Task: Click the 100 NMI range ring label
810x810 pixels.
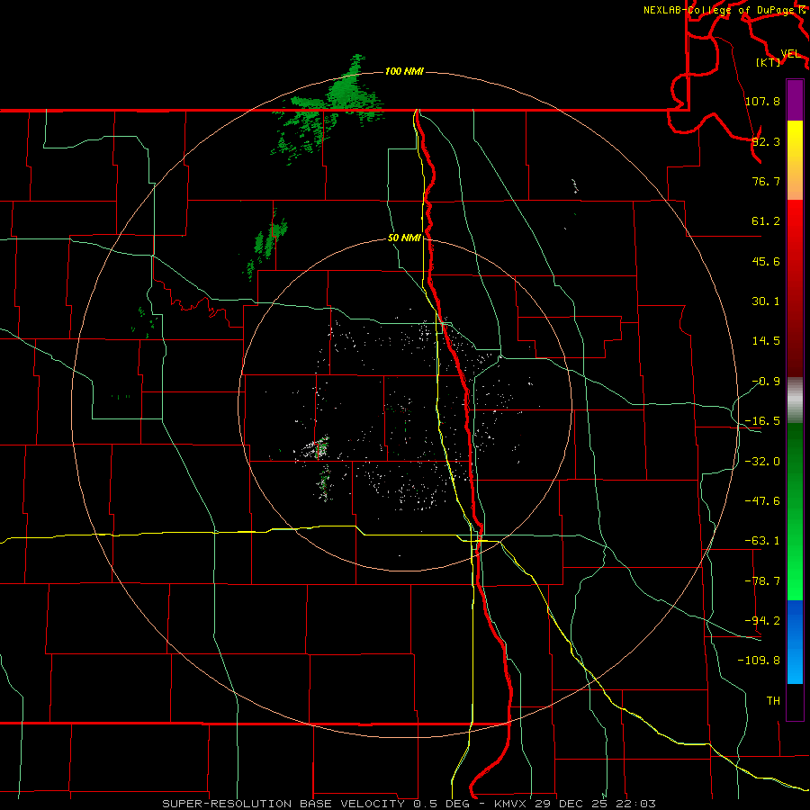Action: click(404, 71)
